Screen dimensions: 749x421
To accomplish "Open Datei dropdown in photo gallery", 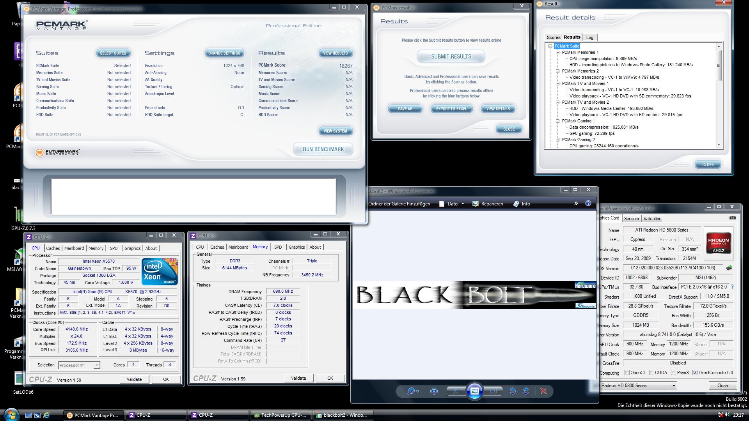I will [x=452, y=204].
